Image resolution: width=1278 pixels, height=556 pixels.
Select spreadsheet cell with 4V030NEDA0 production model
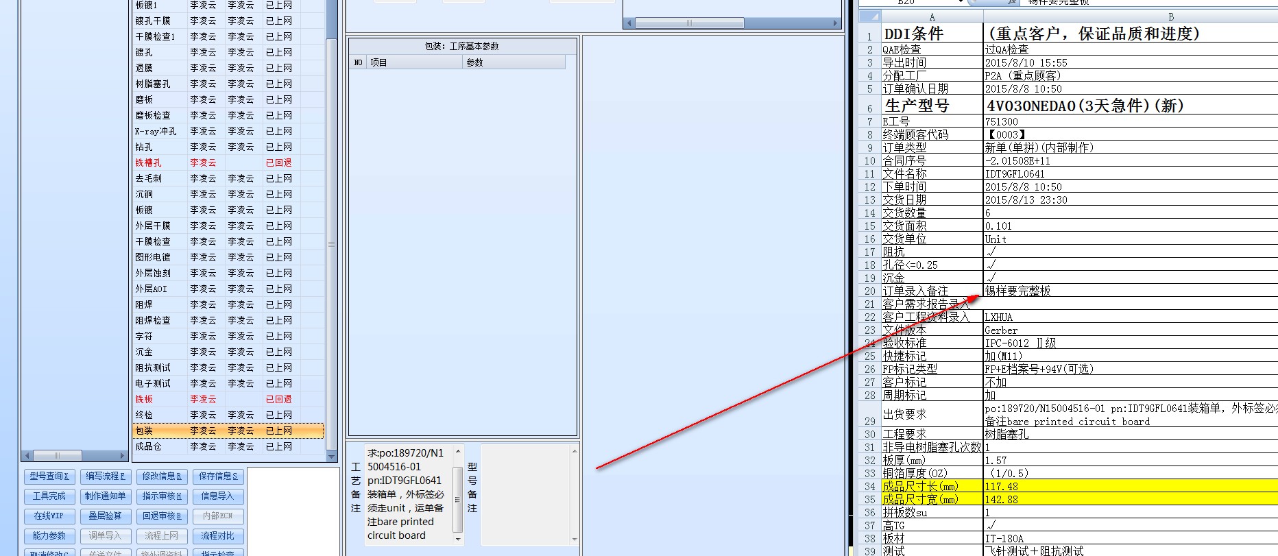pyautogui.click(x=1131, y=105)
